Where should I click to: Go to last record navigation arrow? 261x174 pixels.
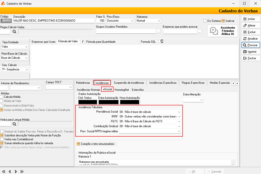(22, 172)
